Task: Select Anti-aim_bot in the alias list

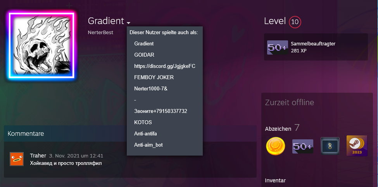Action: point(149,145)
